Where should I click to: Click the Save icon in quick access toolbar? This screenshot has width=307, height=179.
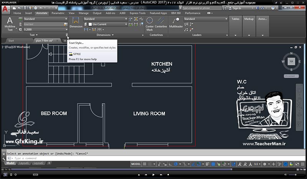tap(25, 8)
